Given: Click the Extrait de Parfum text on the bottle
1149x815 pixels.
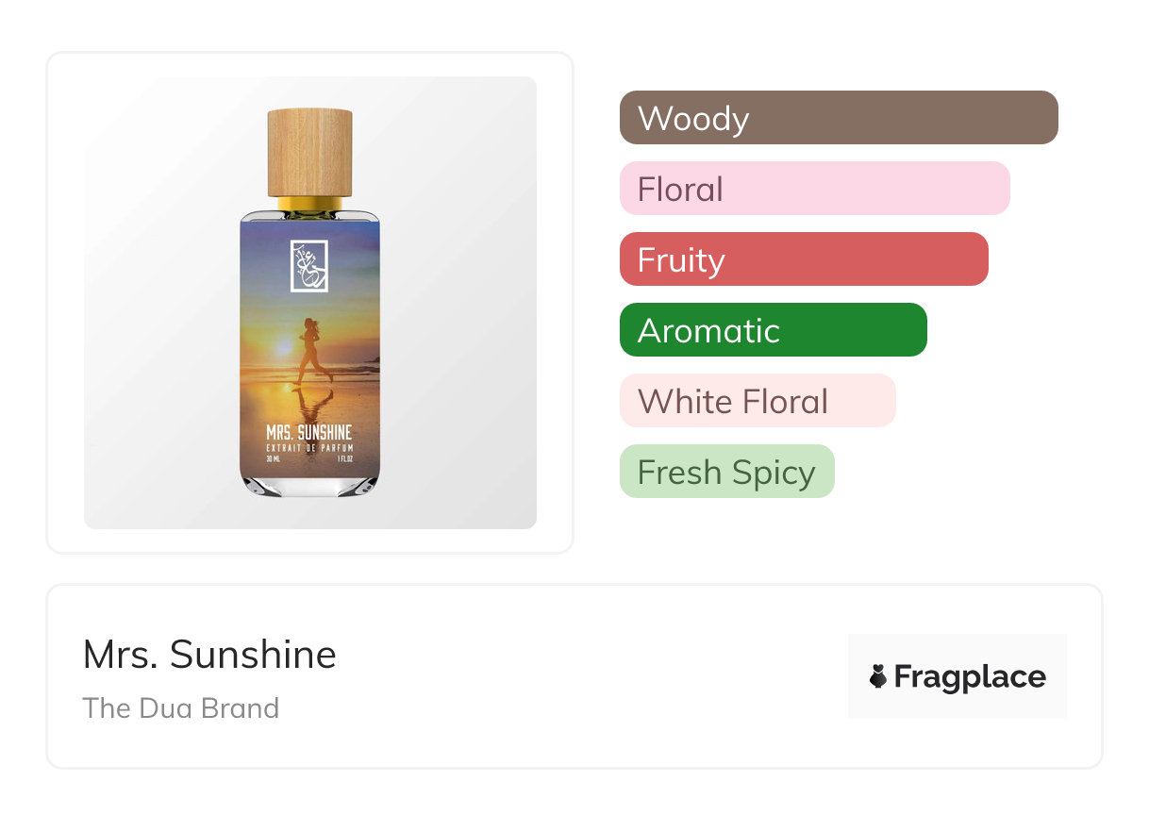Looking at the screenshot, I should pos(309,447).
